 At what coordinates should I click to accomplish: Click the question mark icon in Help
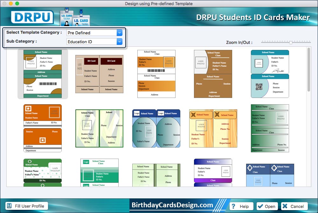tap(233, 206)
